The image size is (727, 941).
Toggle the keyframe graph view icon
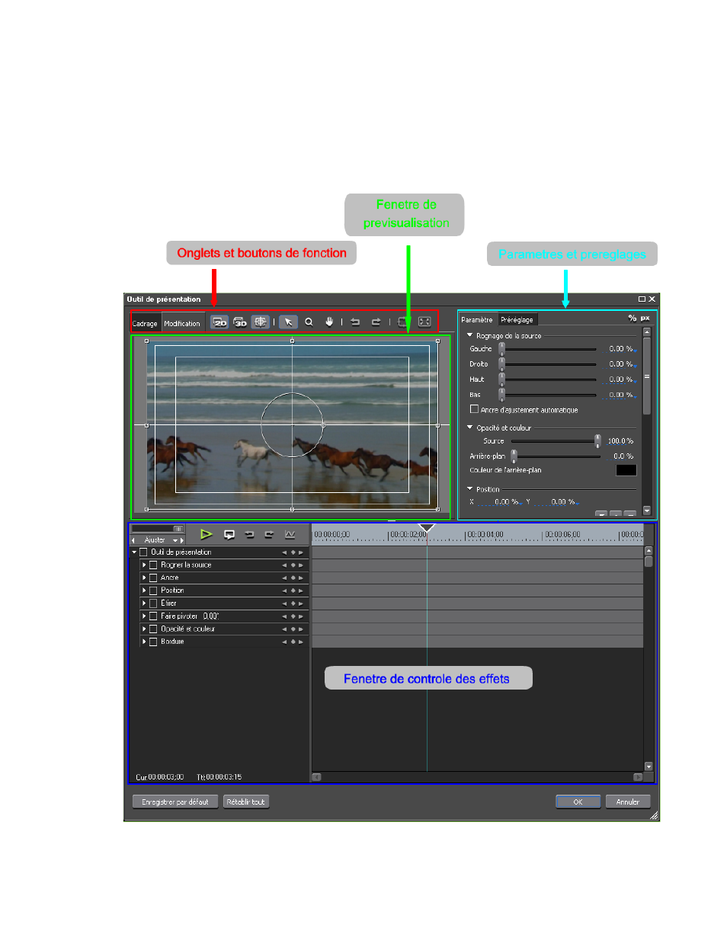point(290,534)
